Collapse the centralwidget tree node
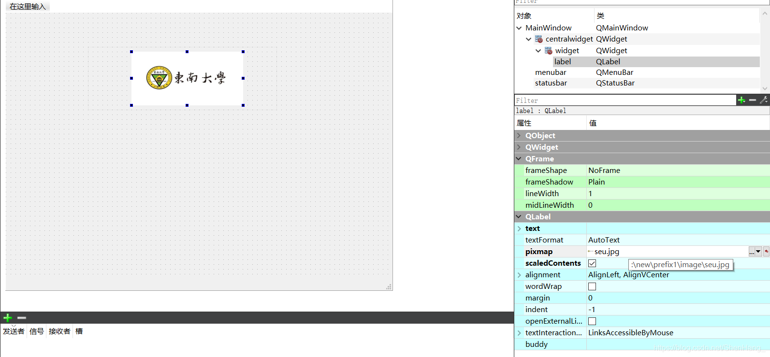This screenshot has height=357, width=770. (x=529, y=39)
